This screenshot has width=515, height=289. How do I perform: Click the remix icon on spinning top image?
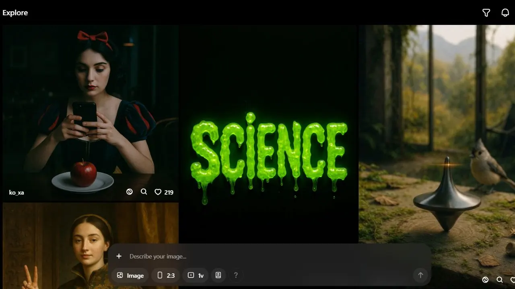pyautogui.click(x=485, y=280)
